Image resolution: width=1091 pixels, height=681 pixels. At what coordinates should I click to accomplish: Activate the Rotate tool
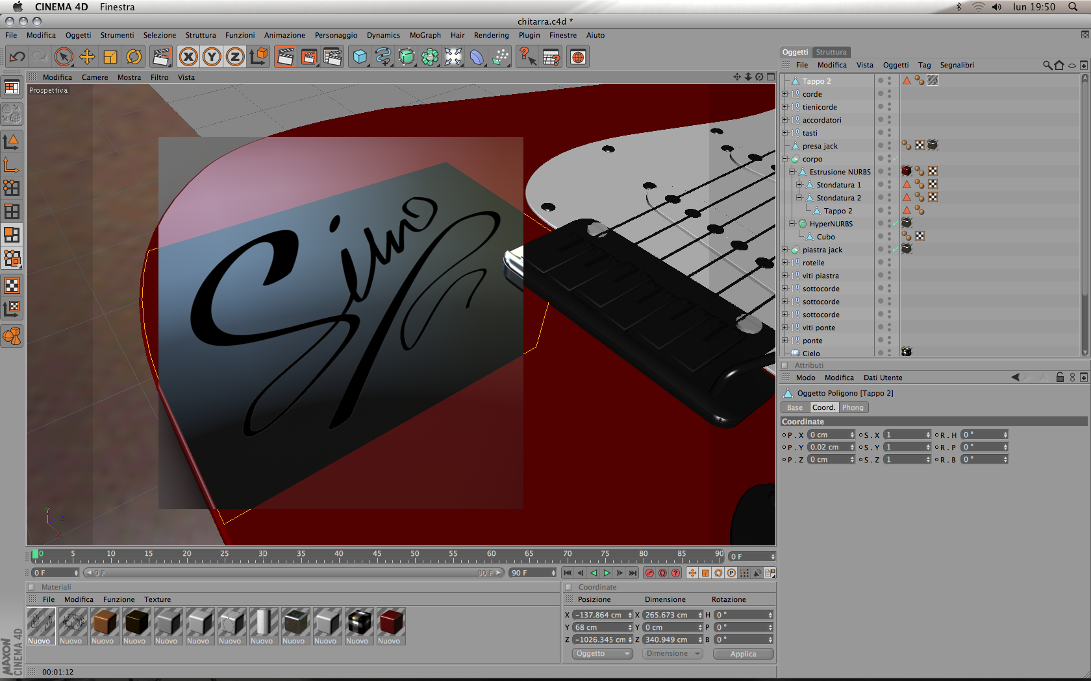134,57
